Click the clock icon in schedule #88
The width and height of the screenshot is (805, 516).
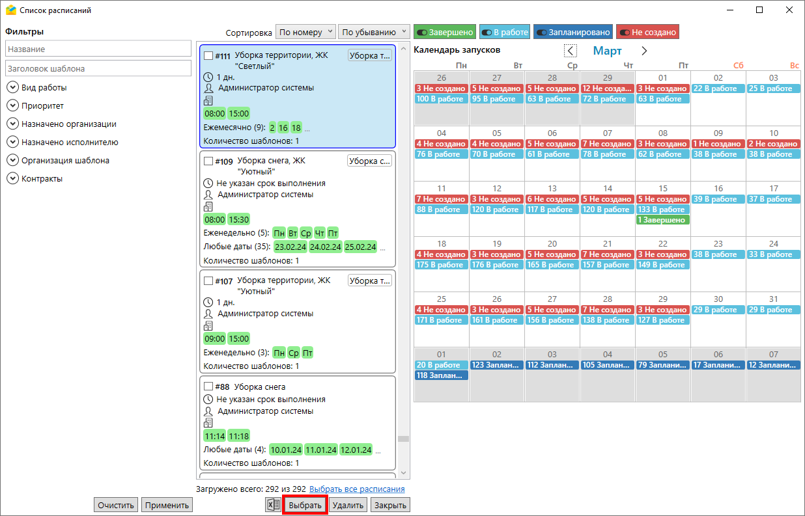208,400
